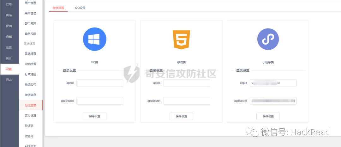Image resolution: width=341 pixels, height=147 pixels.
Task: Click the 小程序端 appSecret input field
Action: click(273, 101)
